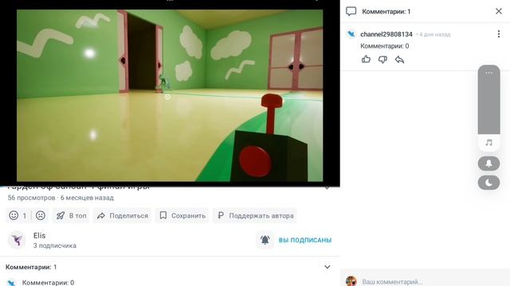510x286 pixels.
Task: Click the 56 просмотров view count text
Action: [31, 198]
